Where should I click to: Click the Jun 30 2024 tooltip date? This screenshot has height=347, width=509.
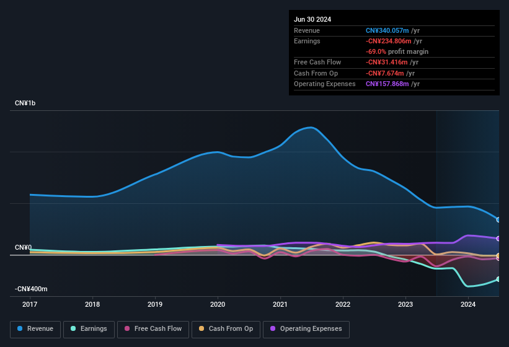(312, 19)
